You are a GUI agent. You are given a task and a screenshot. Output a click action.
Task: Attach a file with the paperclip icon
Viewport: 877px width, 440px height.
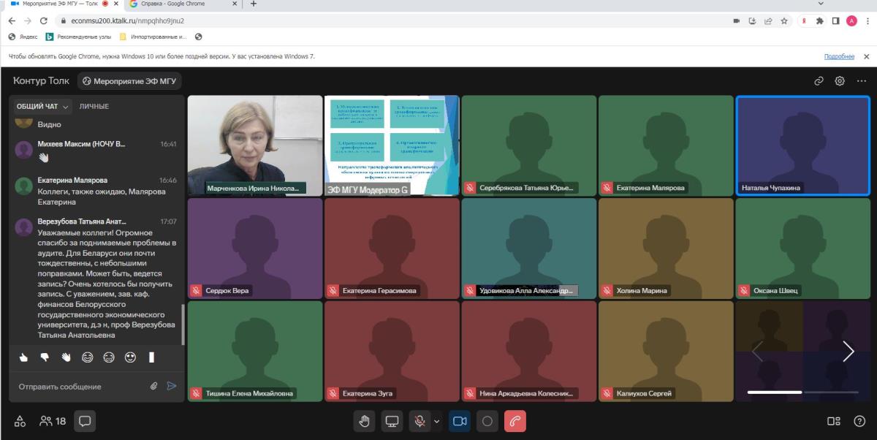pos(154,386)
